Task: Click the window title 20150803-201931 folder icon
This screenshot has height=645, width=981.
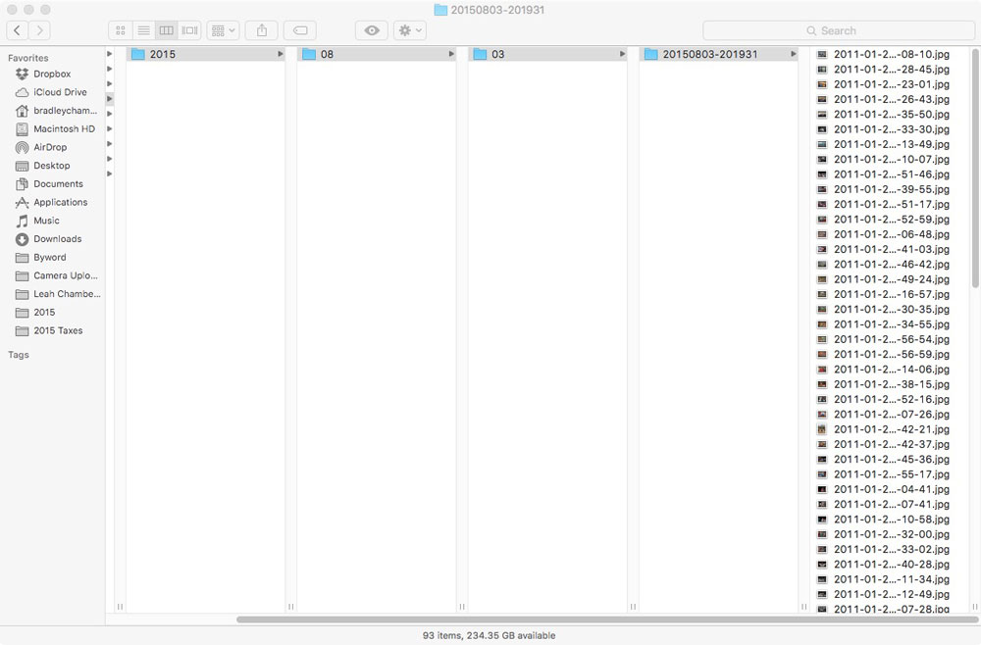Action: (x=440, y=10)
